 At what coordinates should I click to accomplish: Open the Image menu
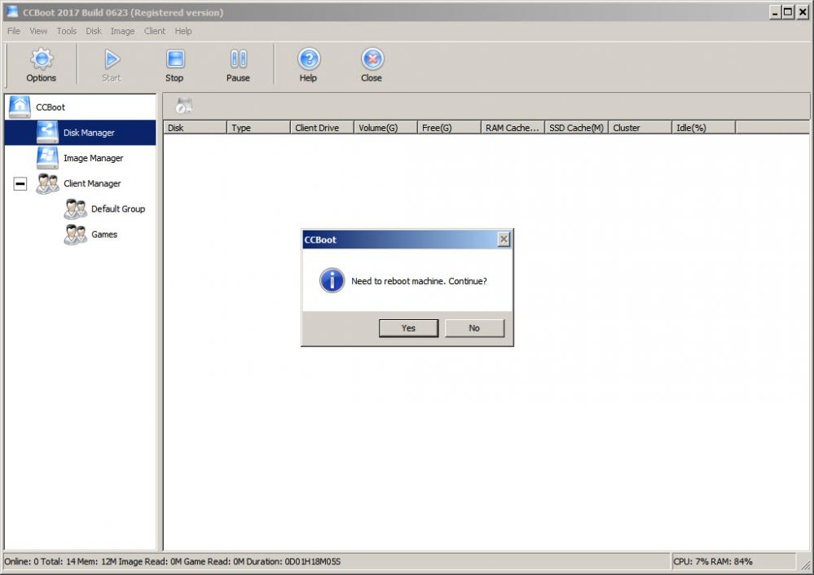click(122, 31)
